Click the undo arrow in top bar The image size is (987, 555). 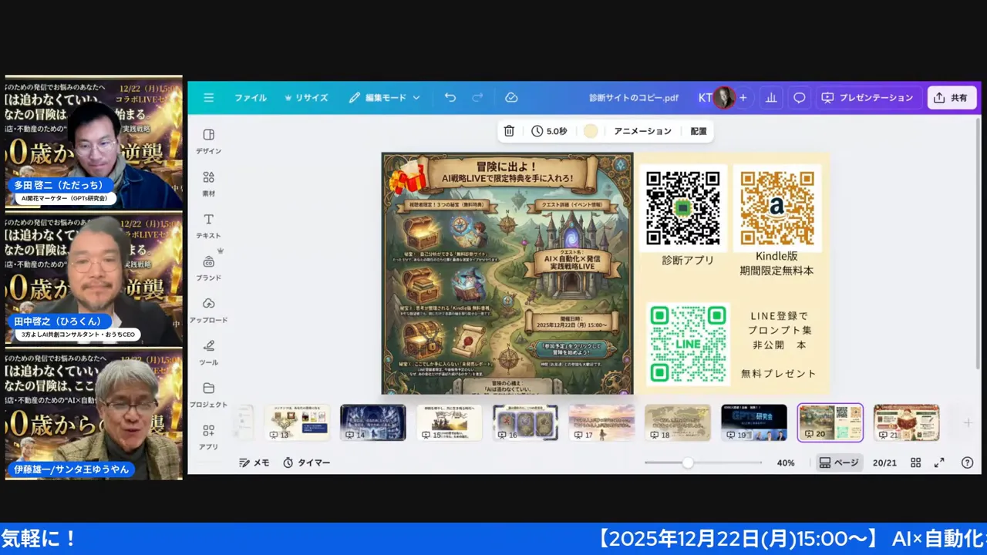tap(450, 98)
